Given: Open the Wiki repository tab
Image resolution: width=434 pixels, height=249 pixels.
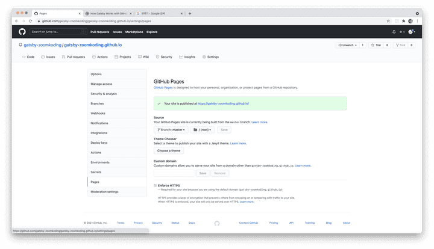Looking at the screenshot, I should (x=143, y=57).
